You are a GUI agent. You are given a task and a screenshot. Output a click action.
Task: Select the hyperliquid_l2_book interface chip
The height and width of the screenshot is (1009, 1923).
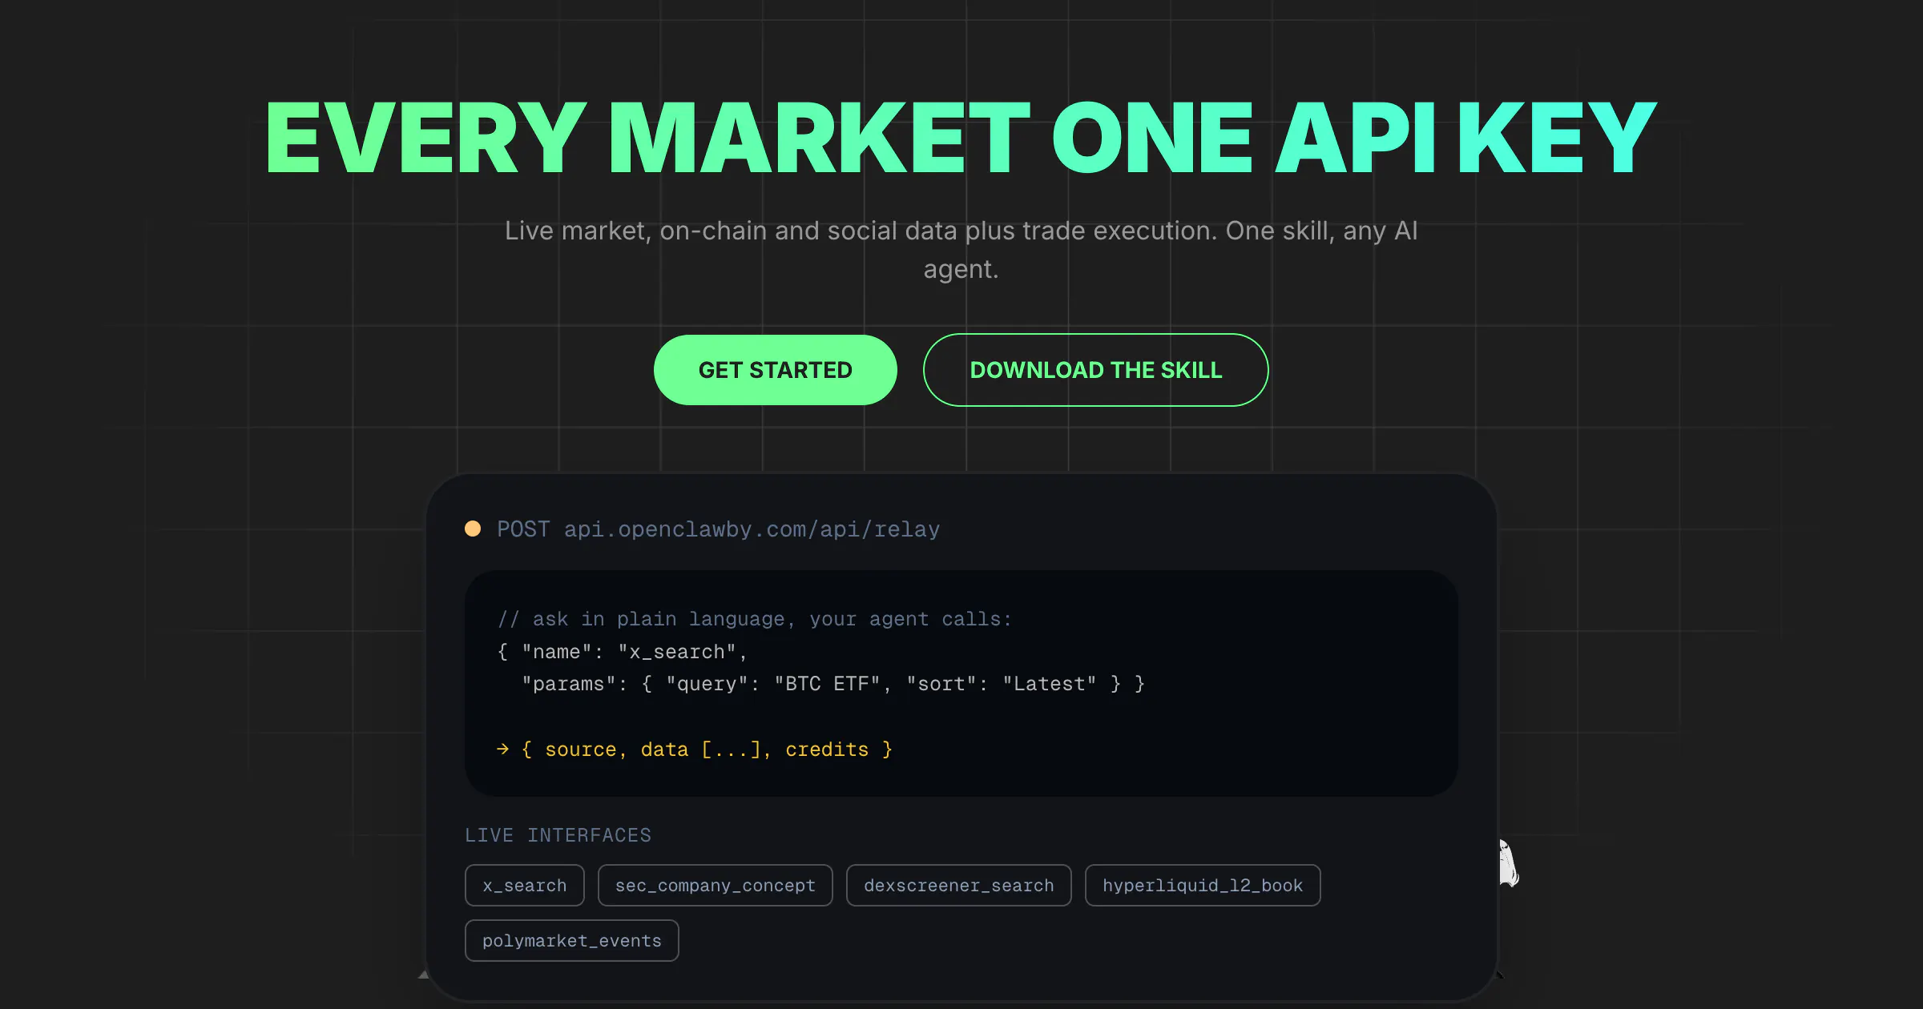click(x=1203, y=885)
